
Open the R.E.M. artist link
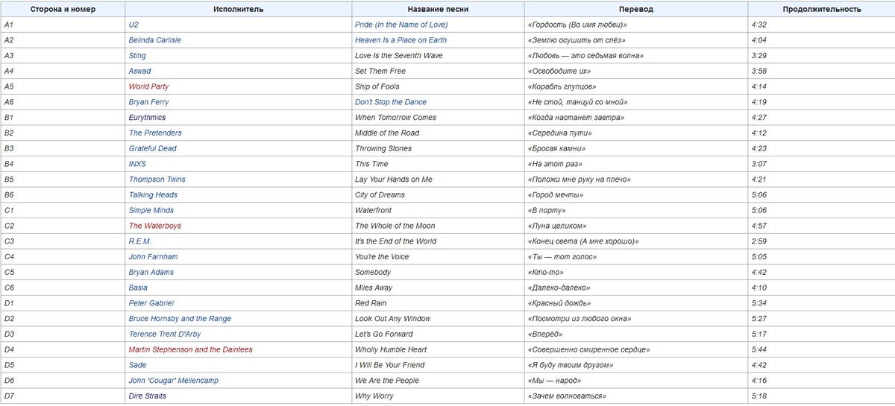(x=142, y=241)
